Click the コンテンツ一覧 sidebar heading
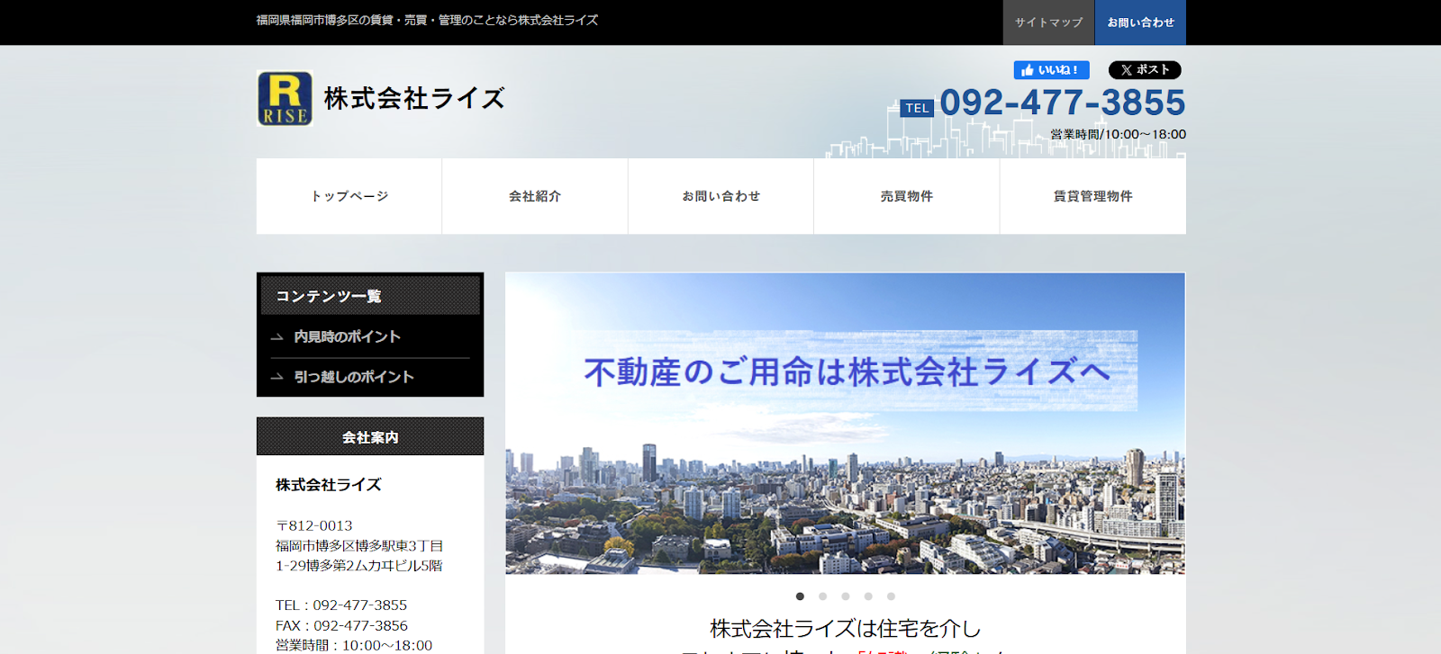1441x654 pixels. (370, 296)
